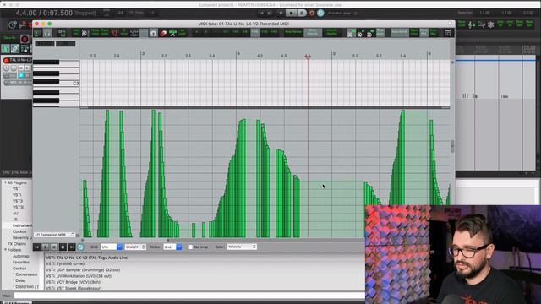
Task: Click the magnet snap icon in MIDI editor toolbar
Action: [x=154, y=33]
